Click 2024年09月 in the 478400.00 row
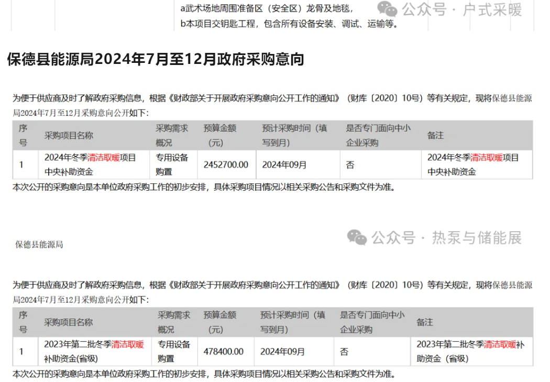This screenshot has width=550, height=382. point(282,352)
